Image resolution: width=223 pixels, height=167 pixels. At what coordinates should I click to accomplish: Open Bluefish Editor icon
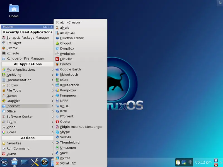[x=57, y=38]
